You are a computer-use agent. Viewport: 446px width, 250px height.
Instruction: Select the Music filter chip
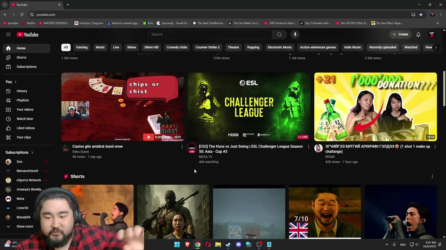(100, 47)
